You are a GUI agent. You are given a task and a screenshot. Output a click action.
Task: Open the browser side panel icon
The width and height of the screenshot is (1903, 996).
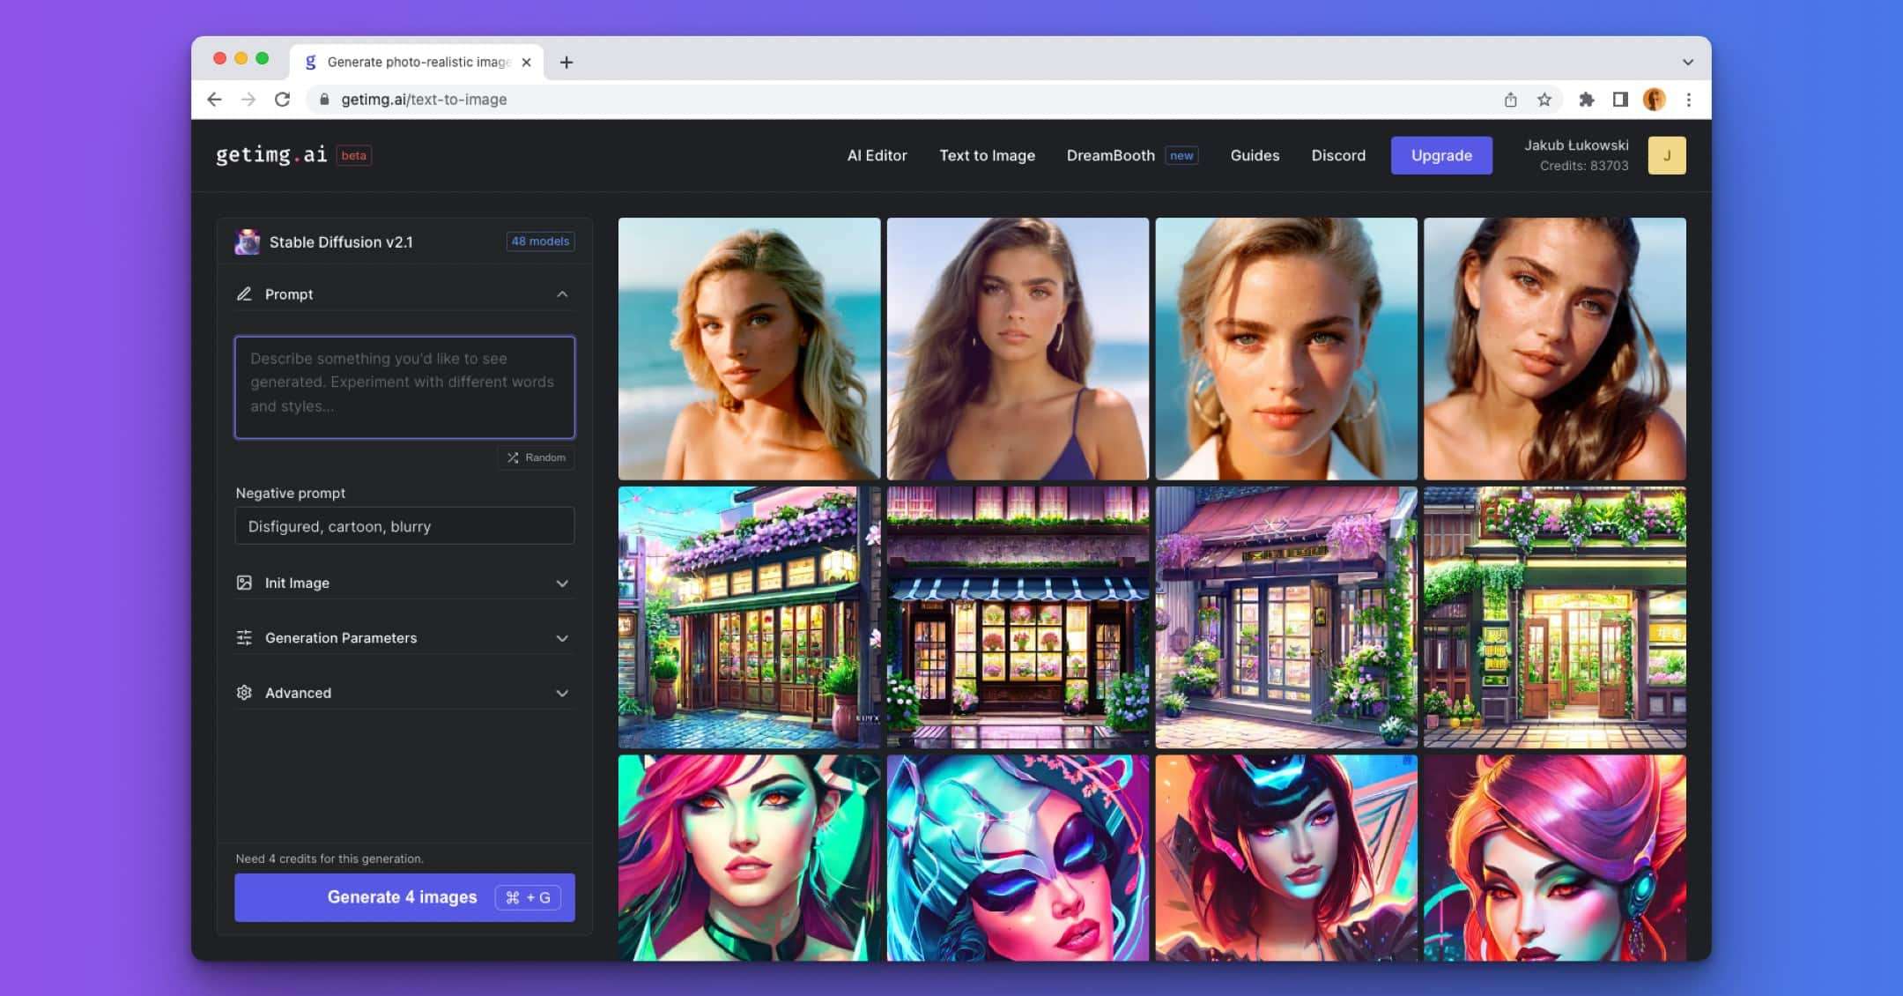pos(1619,100)
